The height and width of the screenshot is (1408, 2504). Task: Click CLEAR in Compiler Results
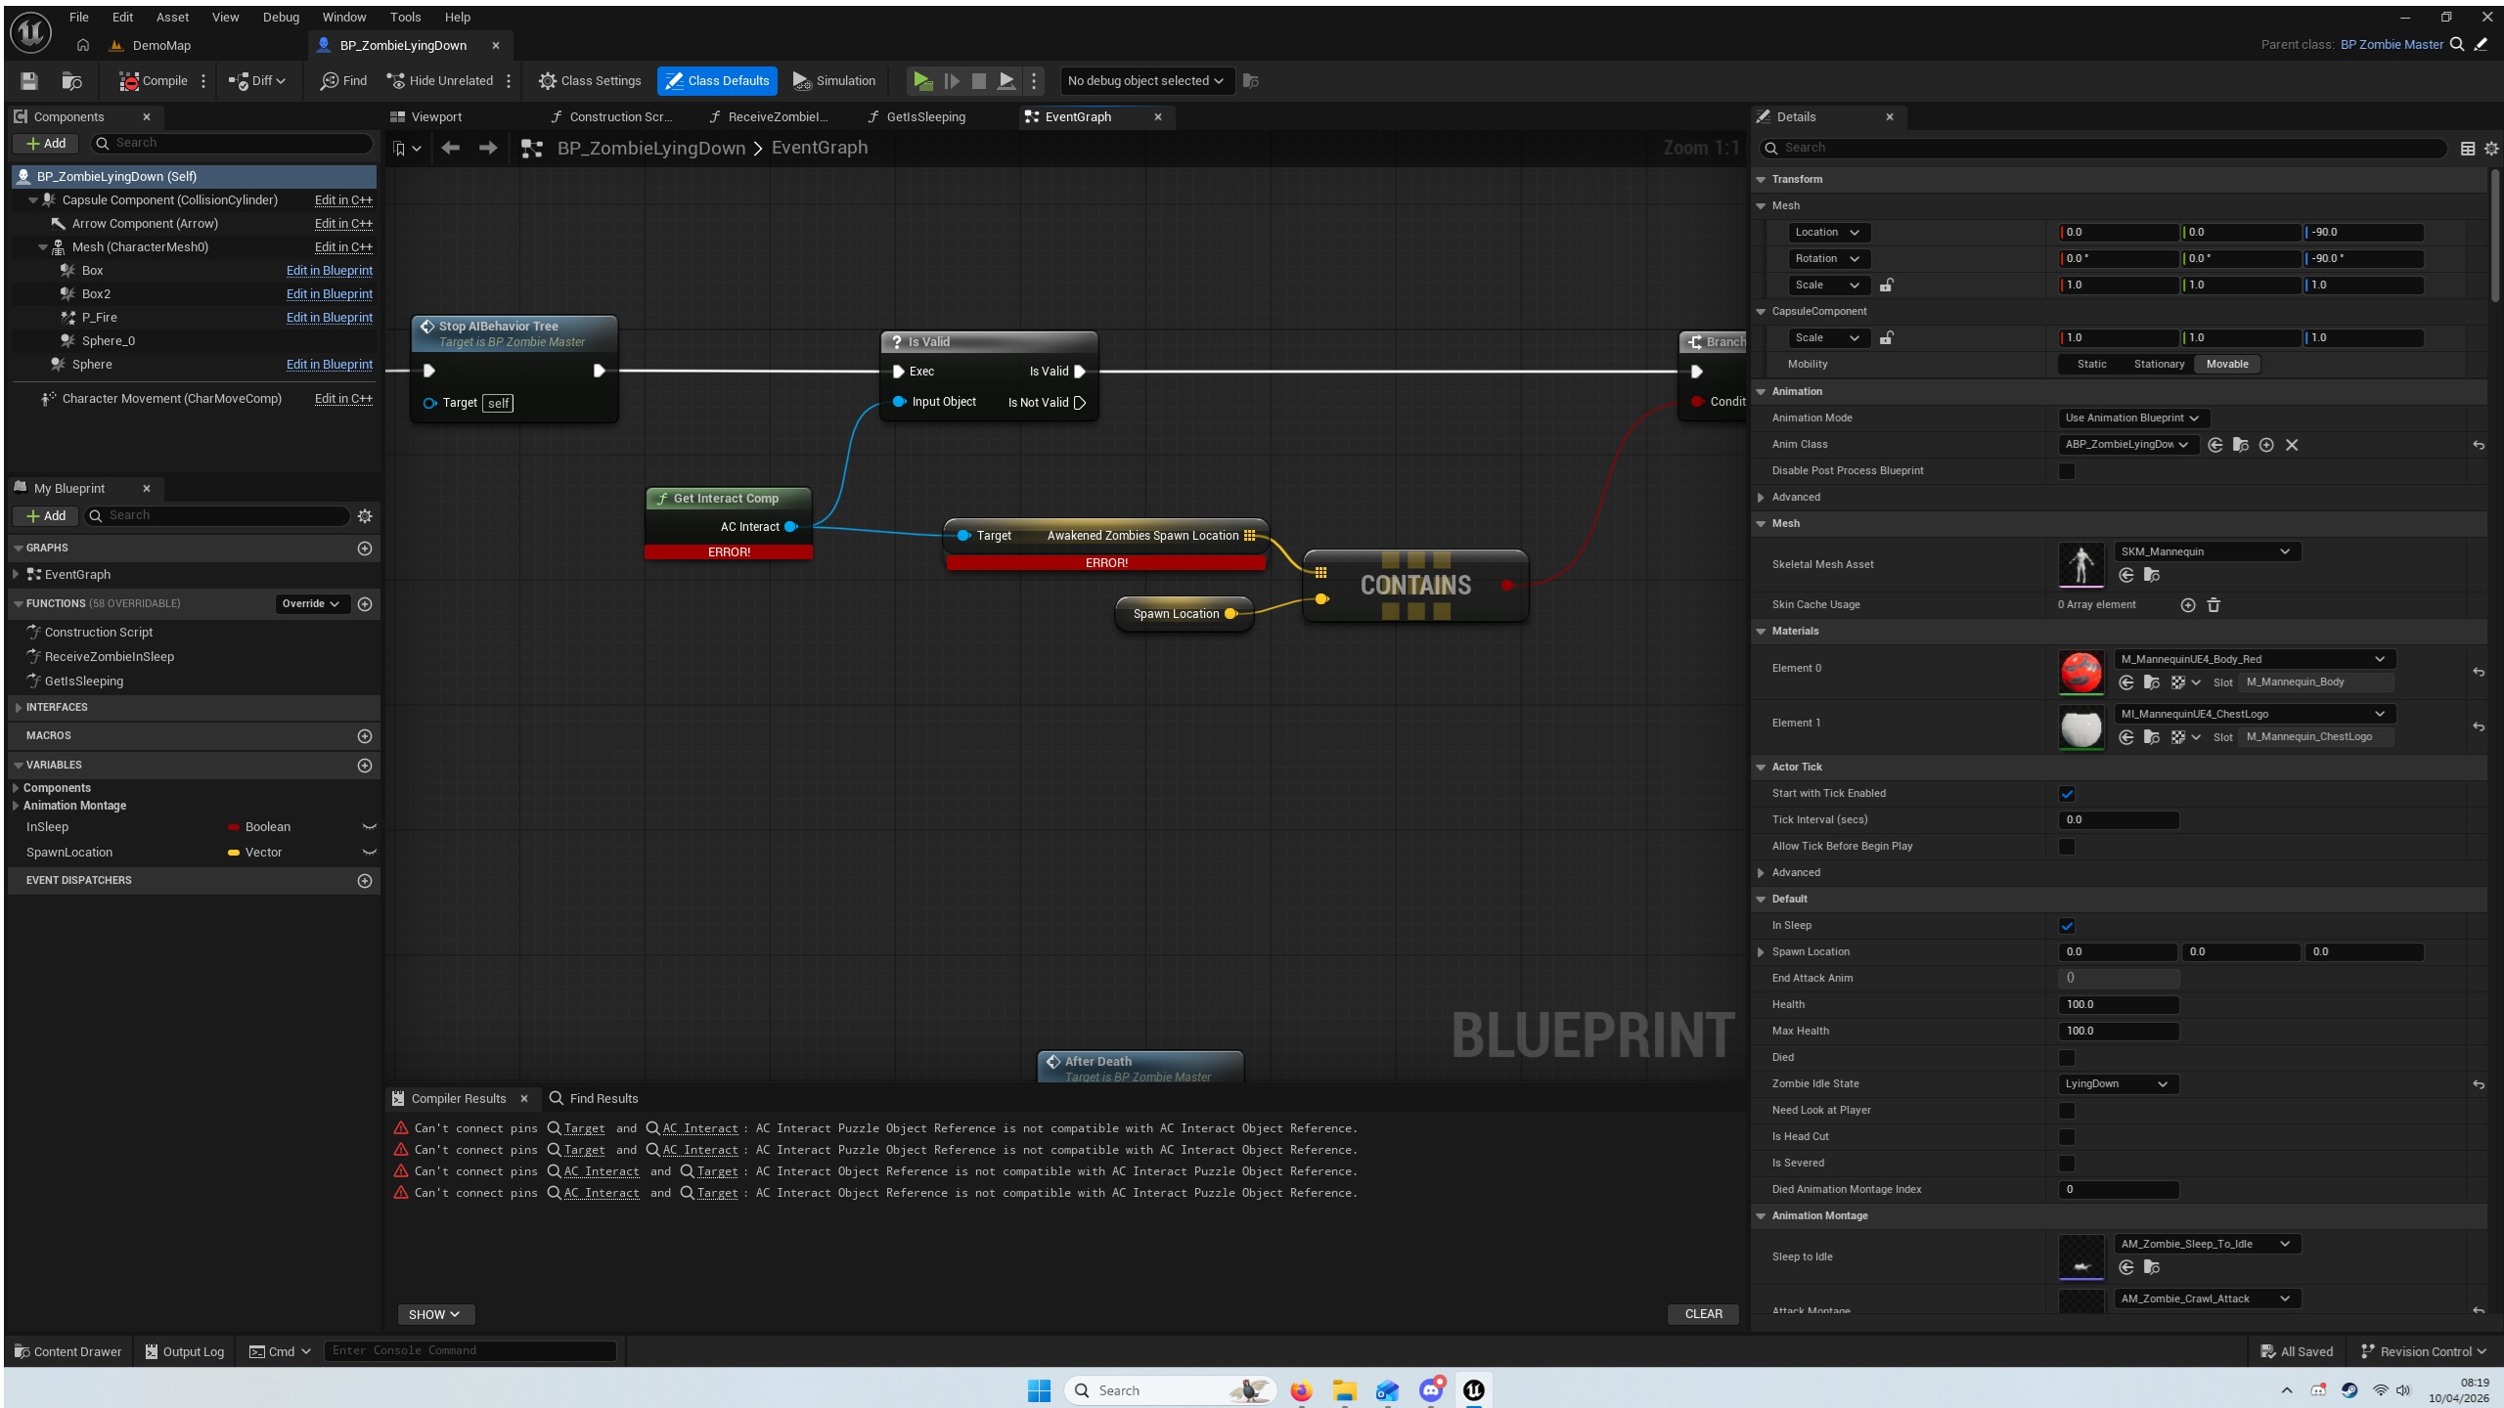pos(1703,1314)
